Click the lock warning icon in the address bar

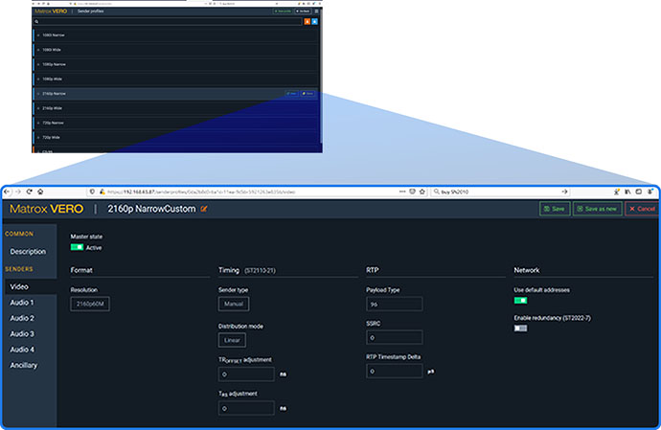(102, 192)
